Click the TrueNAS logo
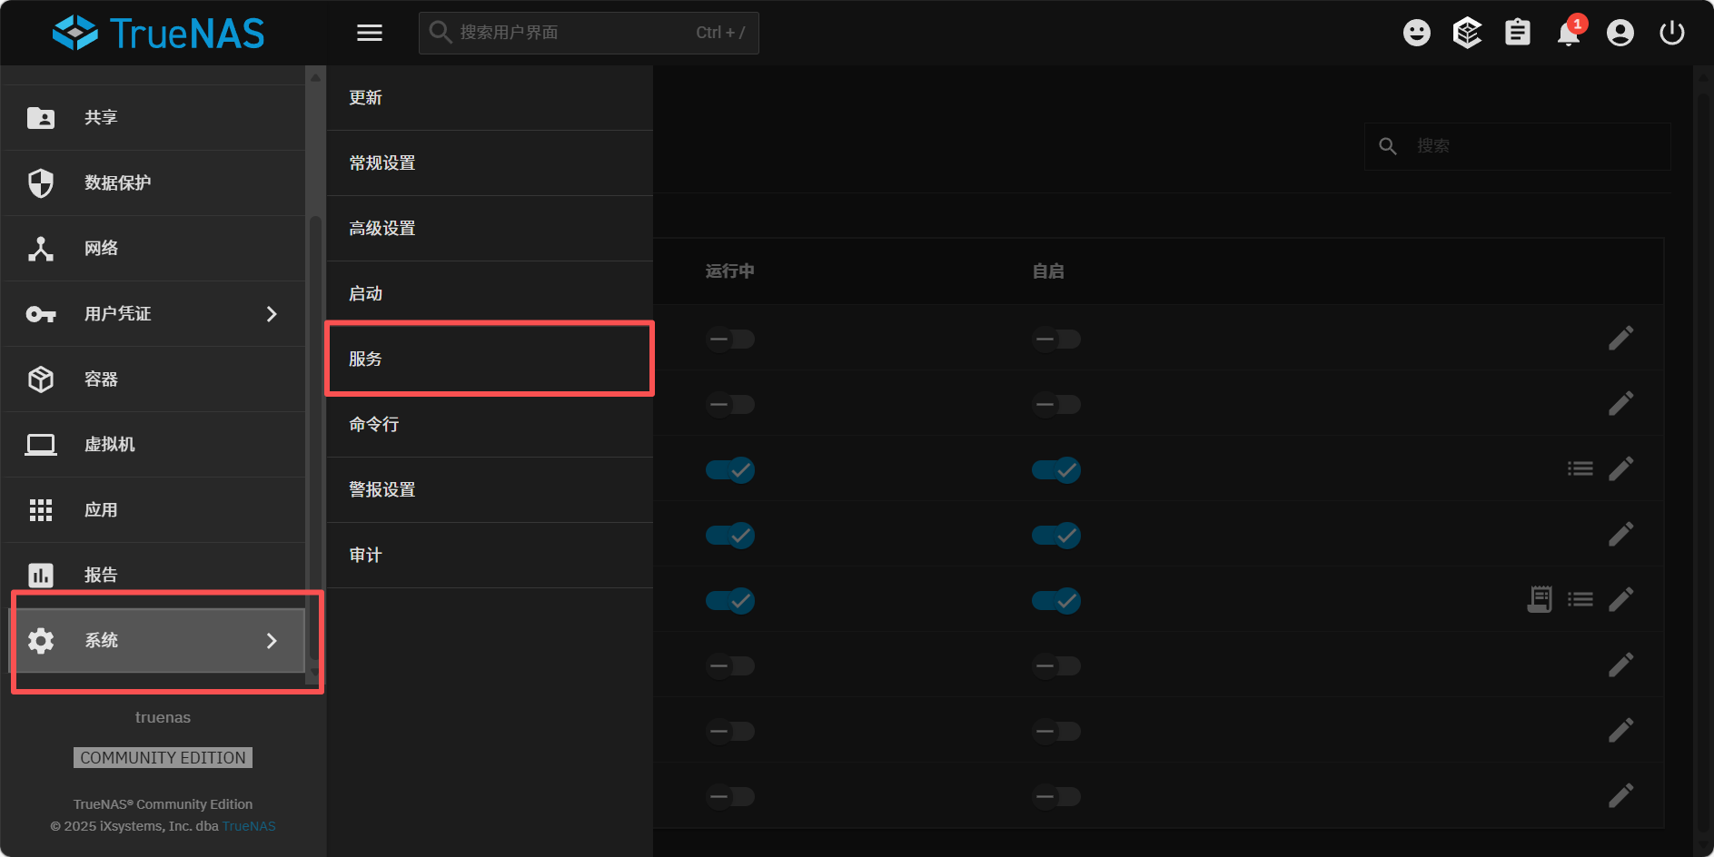 (x=159, y=34)
